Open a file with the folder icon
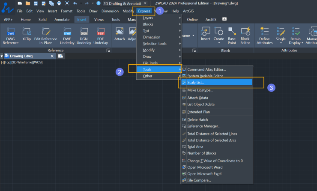317x191 pixels. (x=28, y=3)
